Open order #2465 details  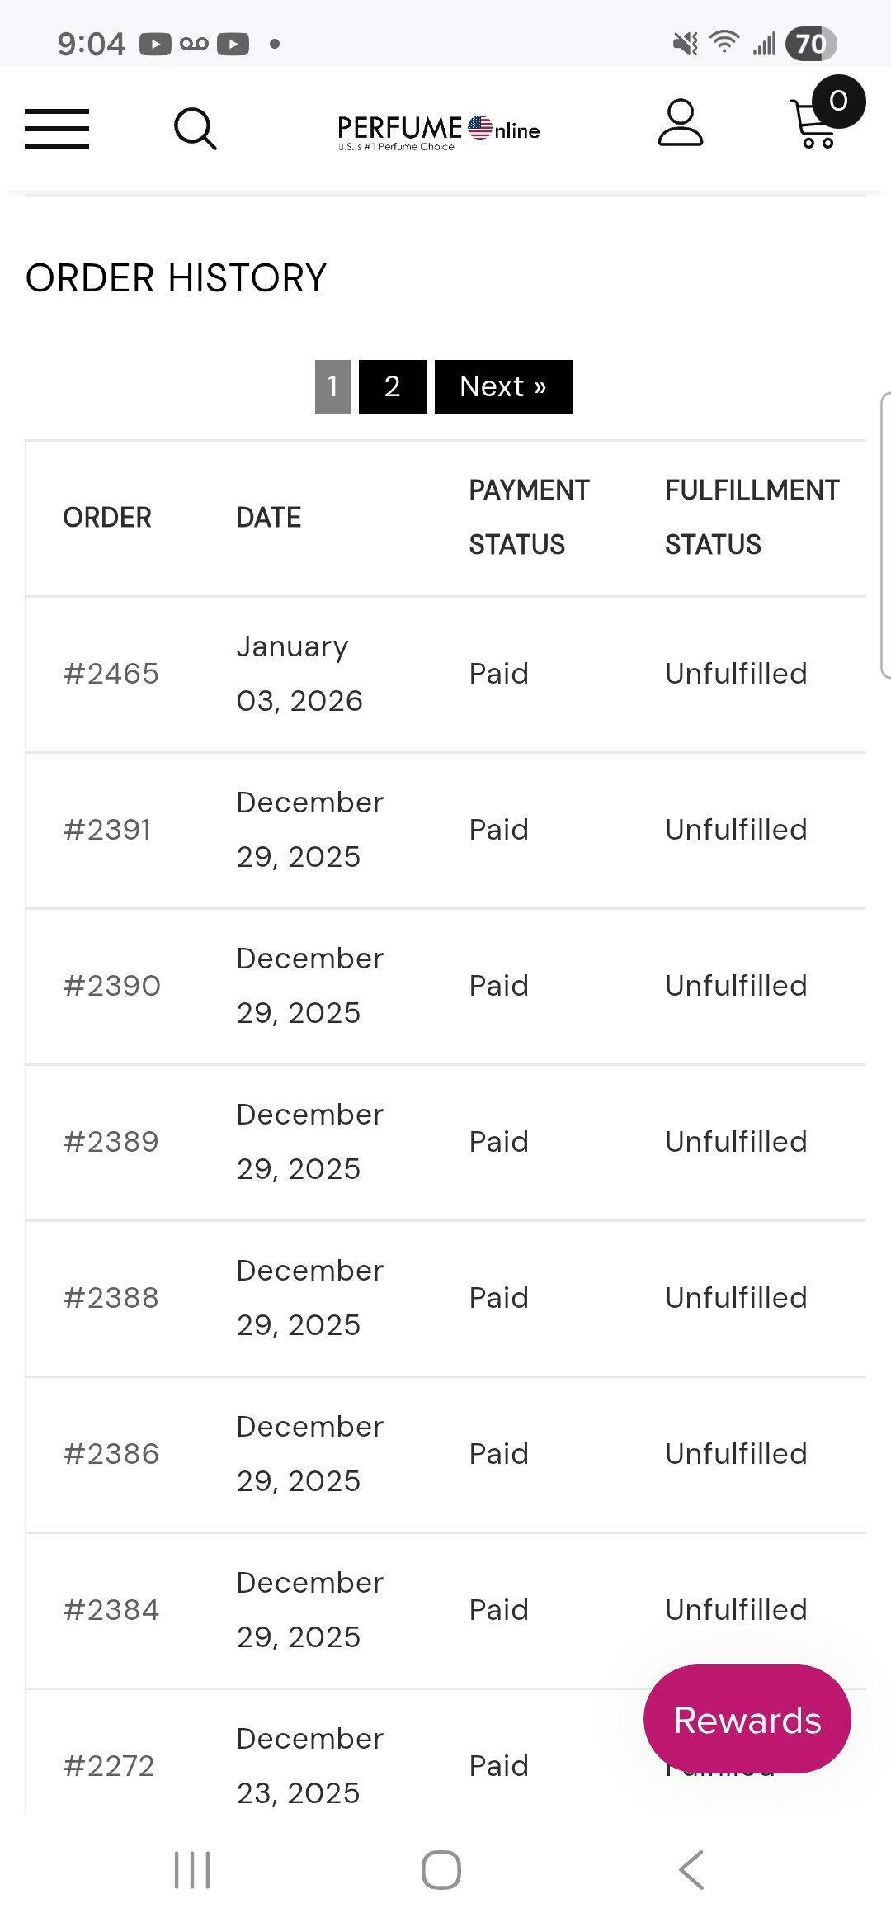point(111,674)
